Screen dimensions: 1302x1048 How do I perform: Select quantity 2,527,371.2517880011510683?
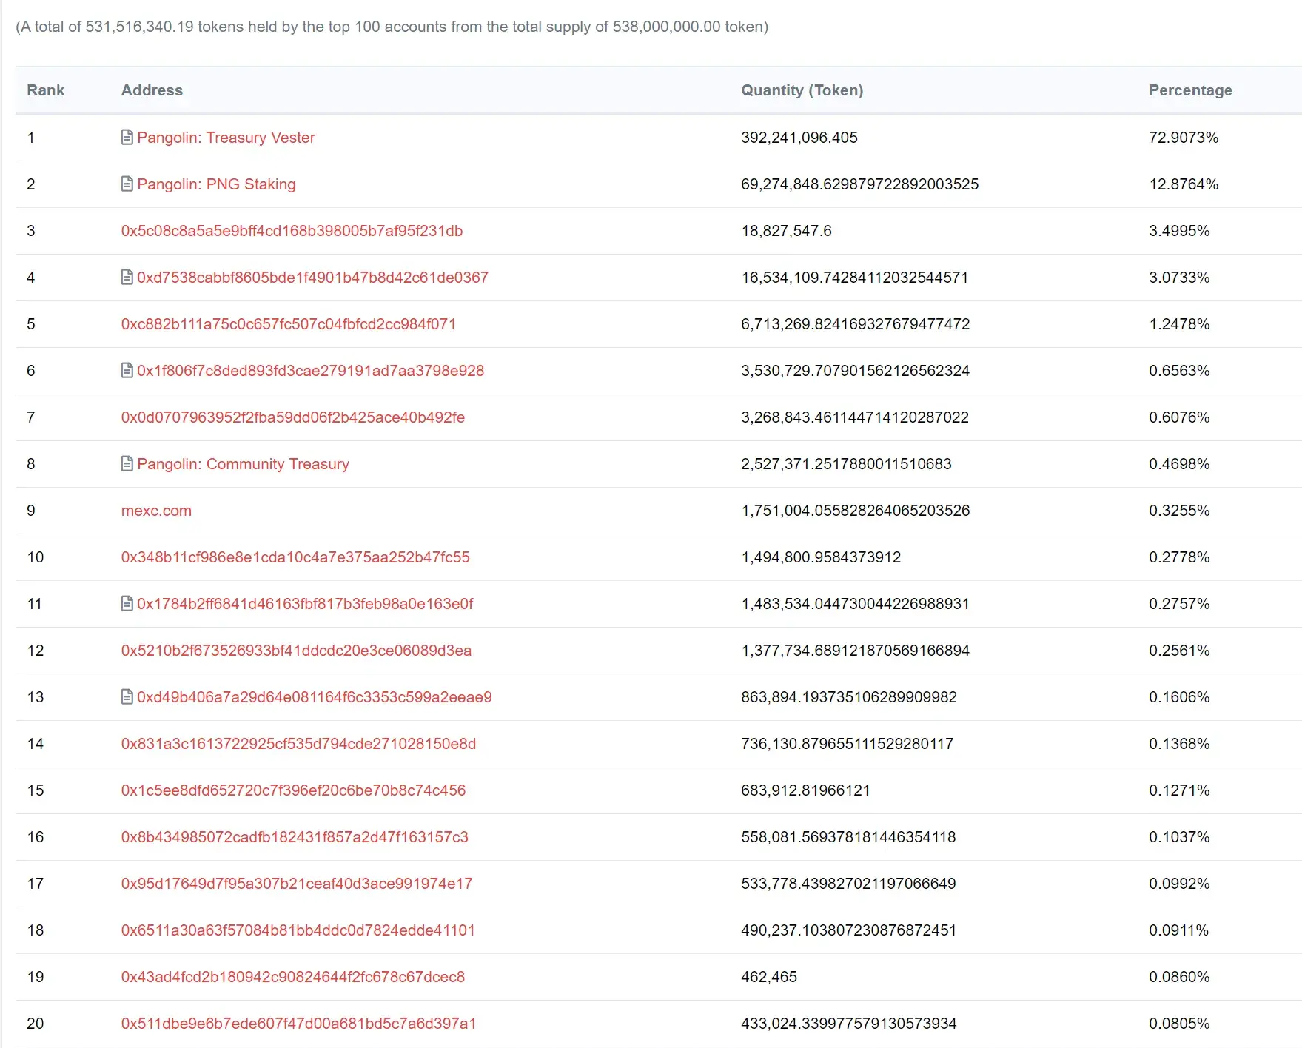click(x=846, y=464)
